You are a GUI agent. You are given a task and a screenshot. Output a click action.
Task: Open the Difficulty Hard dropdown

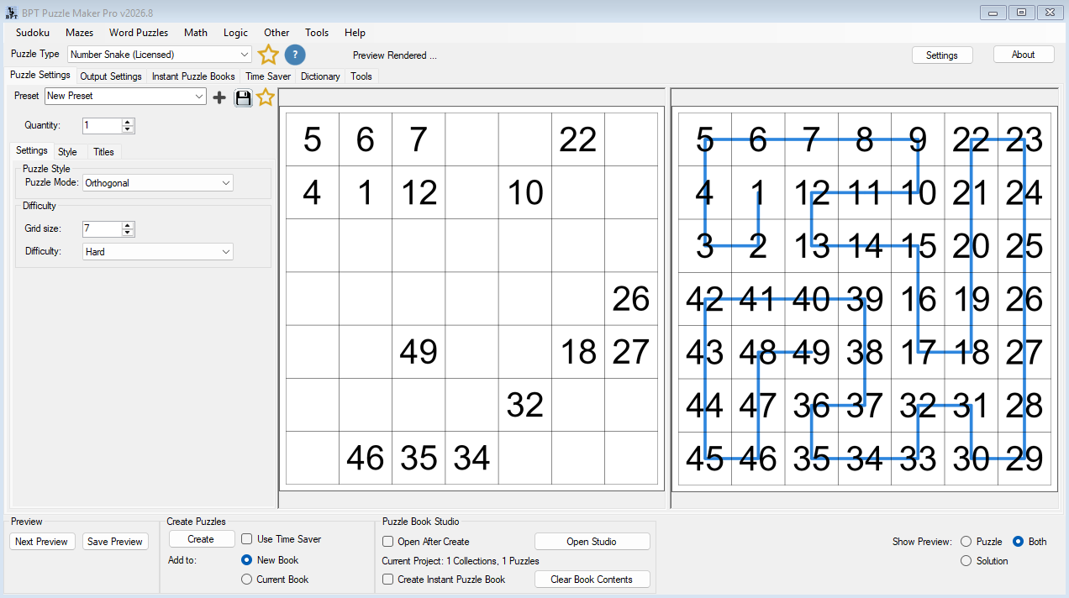[158, 252]
